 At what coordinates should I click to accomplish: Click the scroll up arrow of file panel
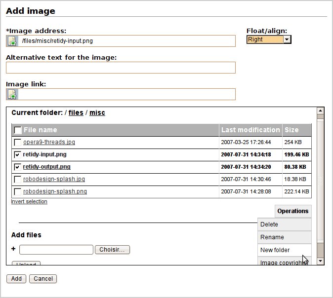[320, 111]
